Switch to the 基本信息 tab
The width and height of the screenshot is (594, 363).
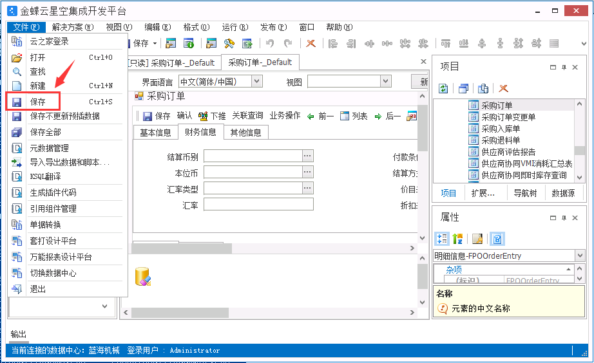coord(155,133)
